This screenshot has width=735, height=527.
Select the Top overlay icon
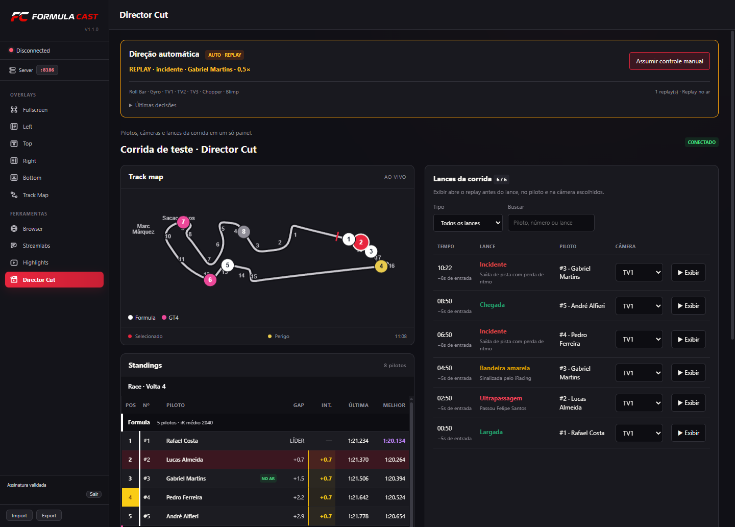[14, 143]
